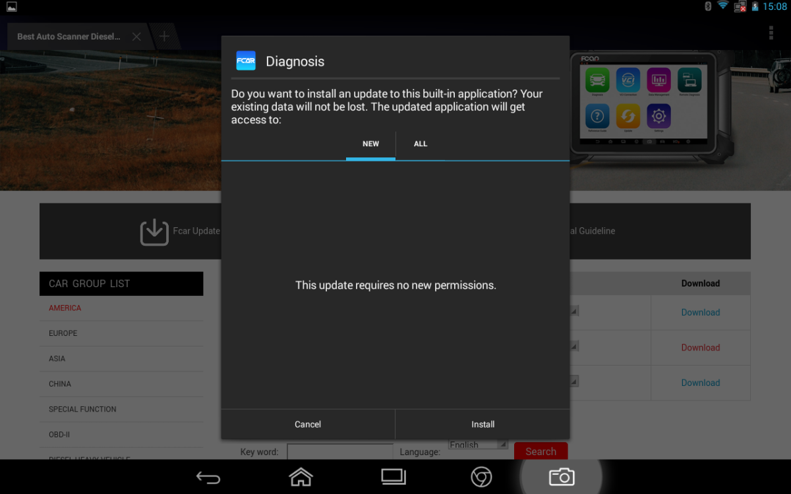Click the red Download link

click(x=700, y=348)
